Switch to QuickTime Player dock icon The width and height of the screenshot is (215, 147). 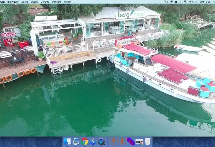pos(101,141)
